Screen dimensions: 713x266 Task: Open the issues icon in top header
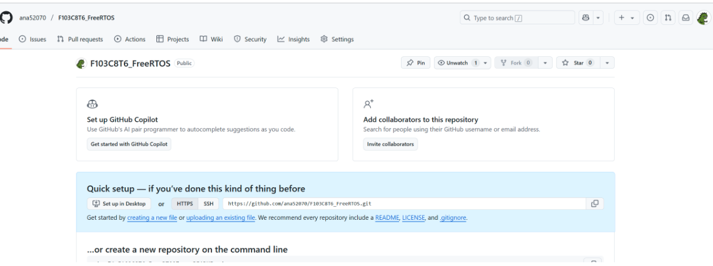tap(651, 18)
